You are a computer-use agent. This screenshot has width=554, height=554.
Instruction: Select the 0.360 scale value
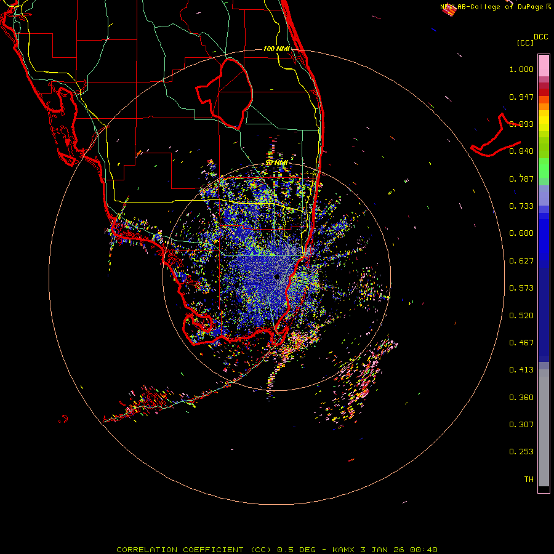[x=521, y=398]
